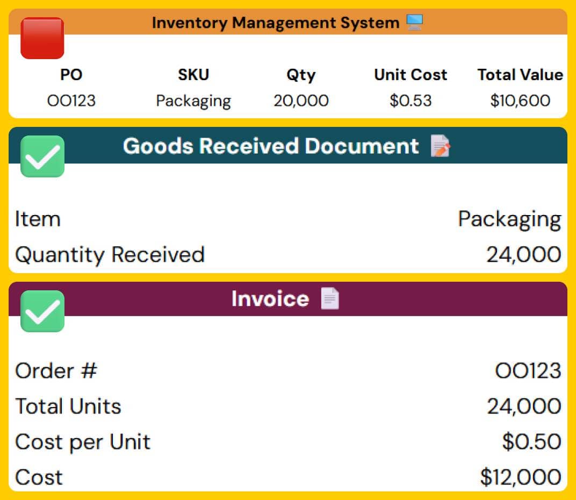Click the PO column header
Viewport: 576px width, 500px height.
pyautogui.click(x=71, y=75)
